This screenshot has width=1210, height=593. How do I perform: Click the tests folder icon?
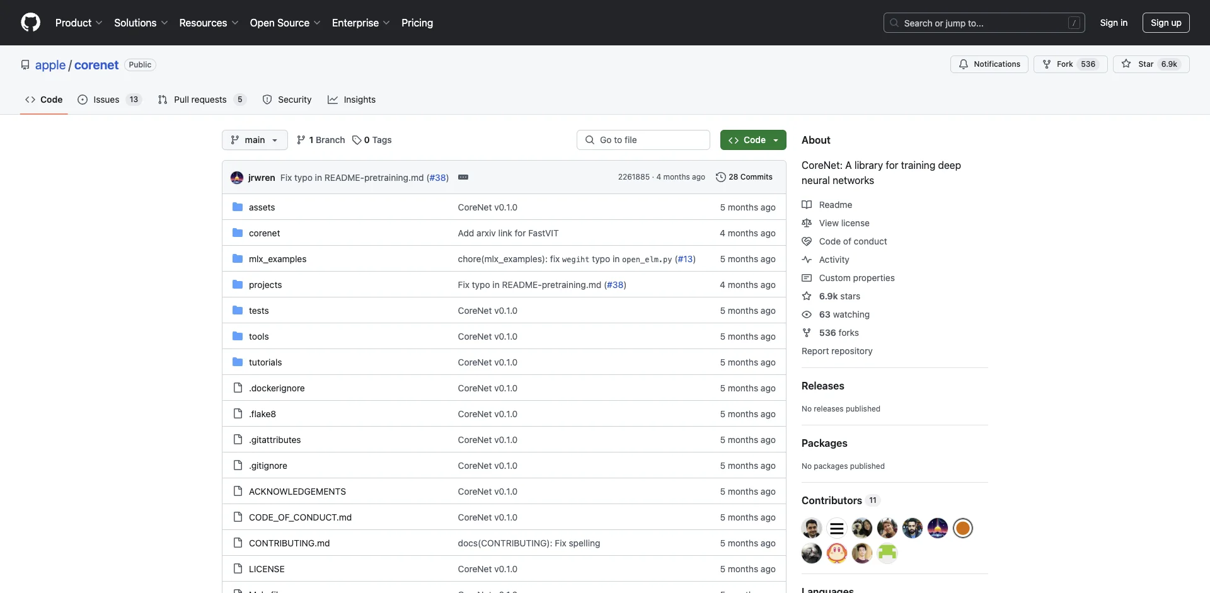238,310
